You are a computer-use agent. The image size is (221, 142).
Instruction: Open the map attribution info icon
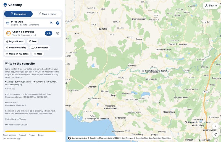(x=69, y=138)
